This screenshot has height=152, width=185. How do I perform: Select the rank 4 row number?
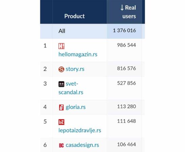coord(45,107)
